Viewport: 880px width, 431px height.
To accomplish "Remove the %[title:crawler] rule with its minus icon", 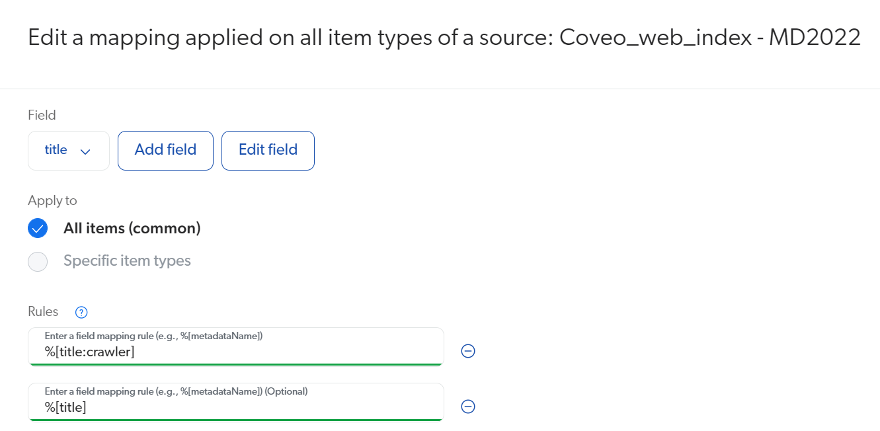I will point(468,351).
